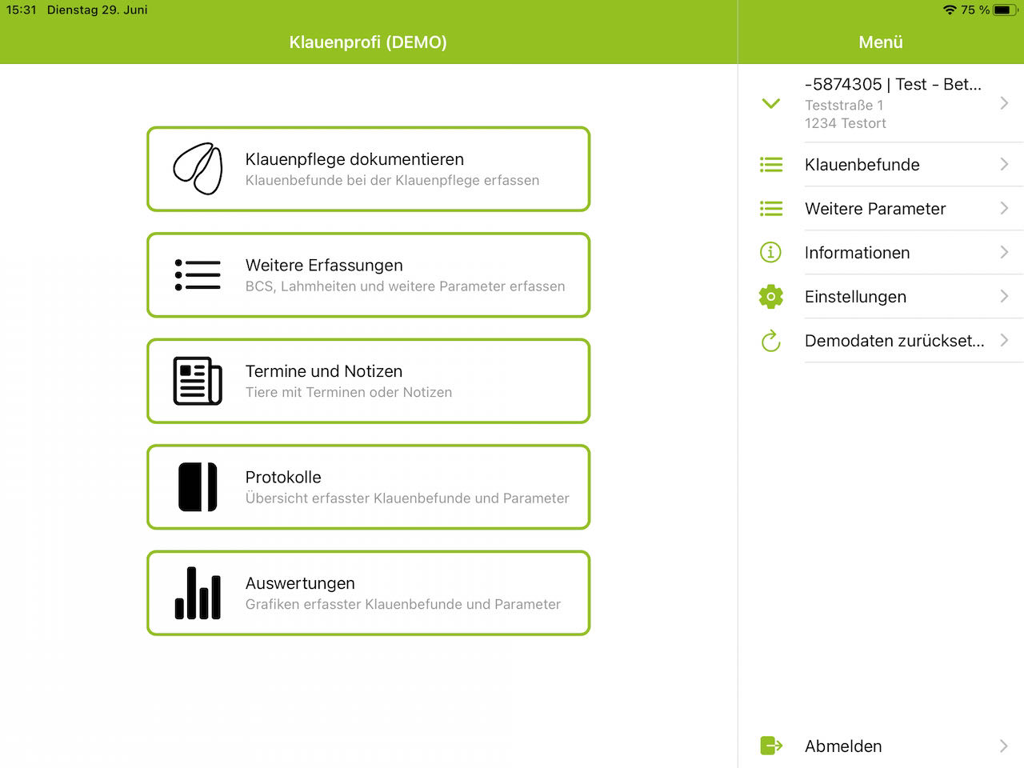This screenshot has width=1024, height=768.
Task: Click the claw icon for Klauenpflege dokumentieren
Action: [x=198, y=169]
